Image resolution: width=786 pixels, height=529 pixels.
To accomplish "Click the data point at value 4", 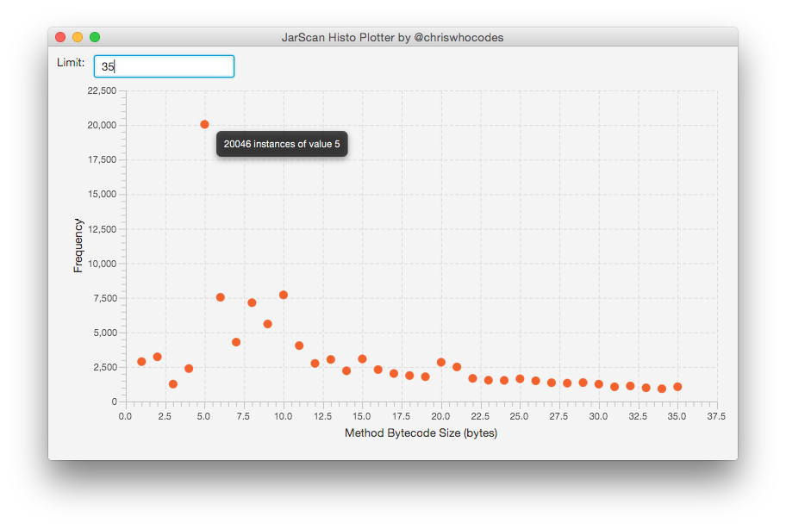I will pyautogui.click(x=189, y=369).
